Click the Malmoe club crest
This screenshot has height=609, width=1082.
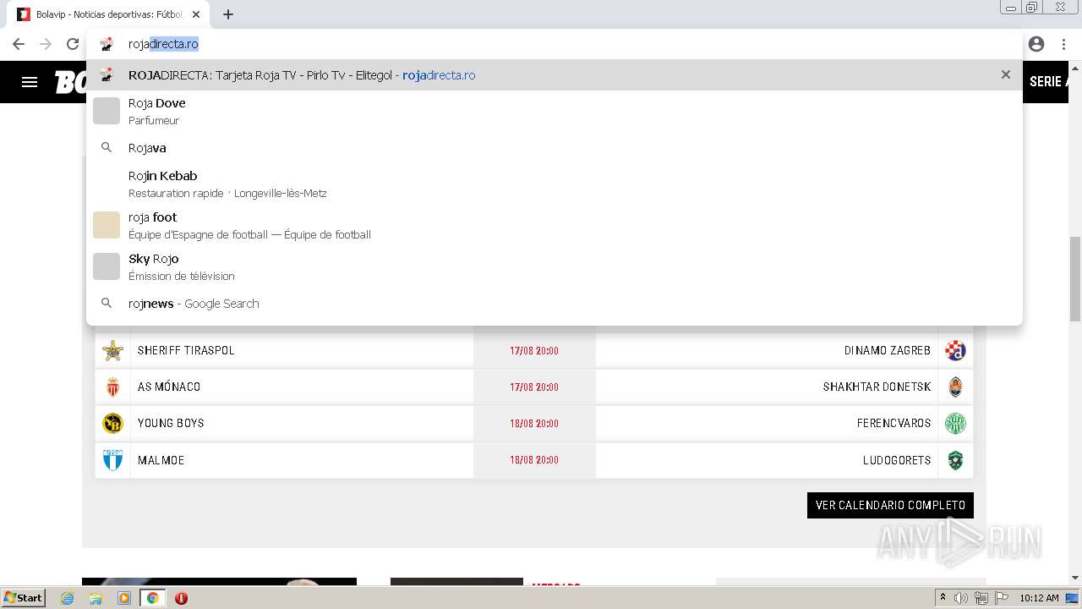(x=112, y=460)
